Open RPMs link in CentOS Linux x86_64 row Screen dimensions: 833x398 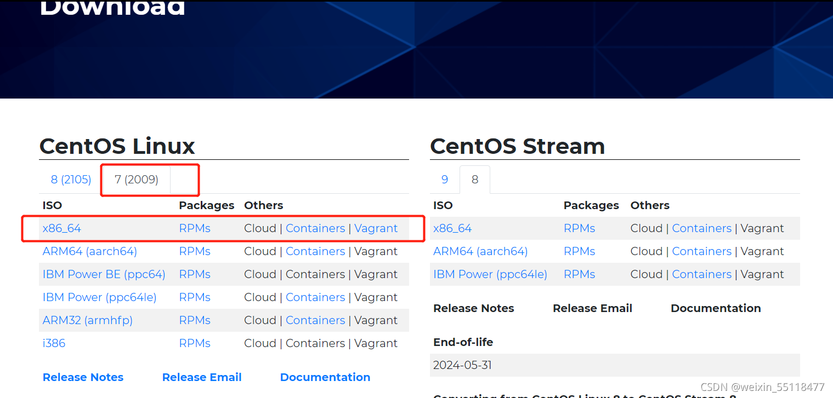(195, 228)
